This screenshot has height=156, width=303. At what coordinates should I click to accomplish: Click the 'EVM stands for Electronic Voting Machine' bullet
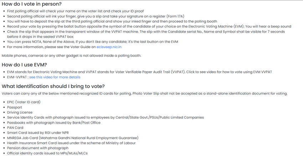(139, 72)
